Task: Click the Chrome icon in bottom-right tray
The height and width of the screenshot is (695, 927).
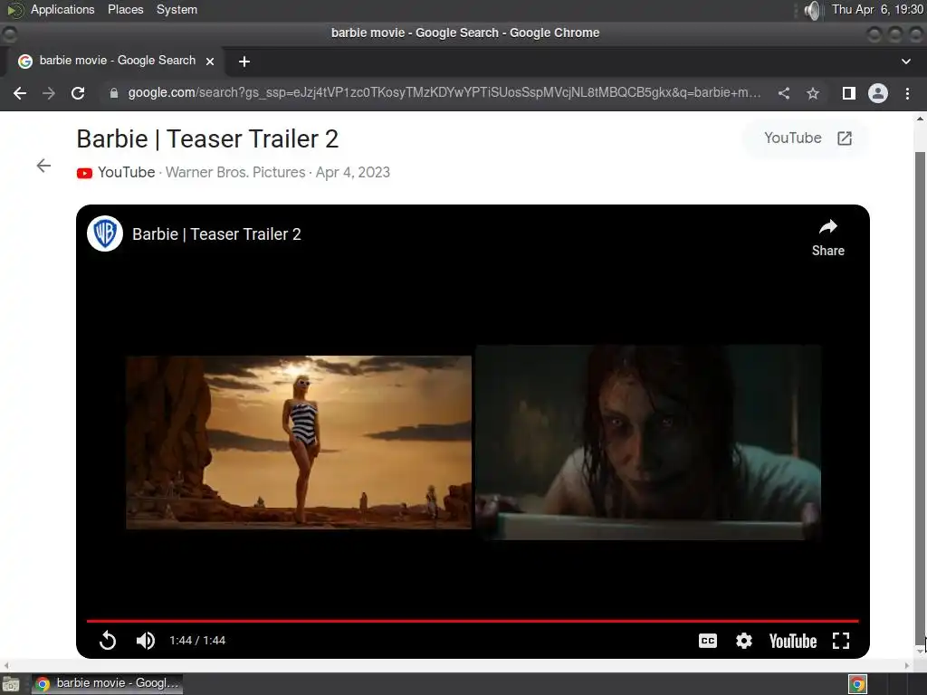Action: click(858, 684)
